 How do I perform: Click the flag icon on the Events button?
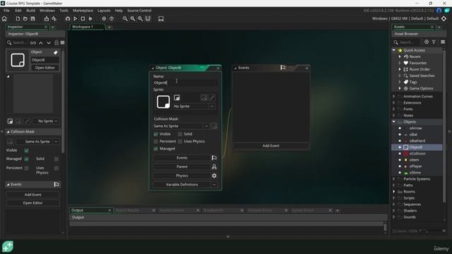tap(214, 158)
